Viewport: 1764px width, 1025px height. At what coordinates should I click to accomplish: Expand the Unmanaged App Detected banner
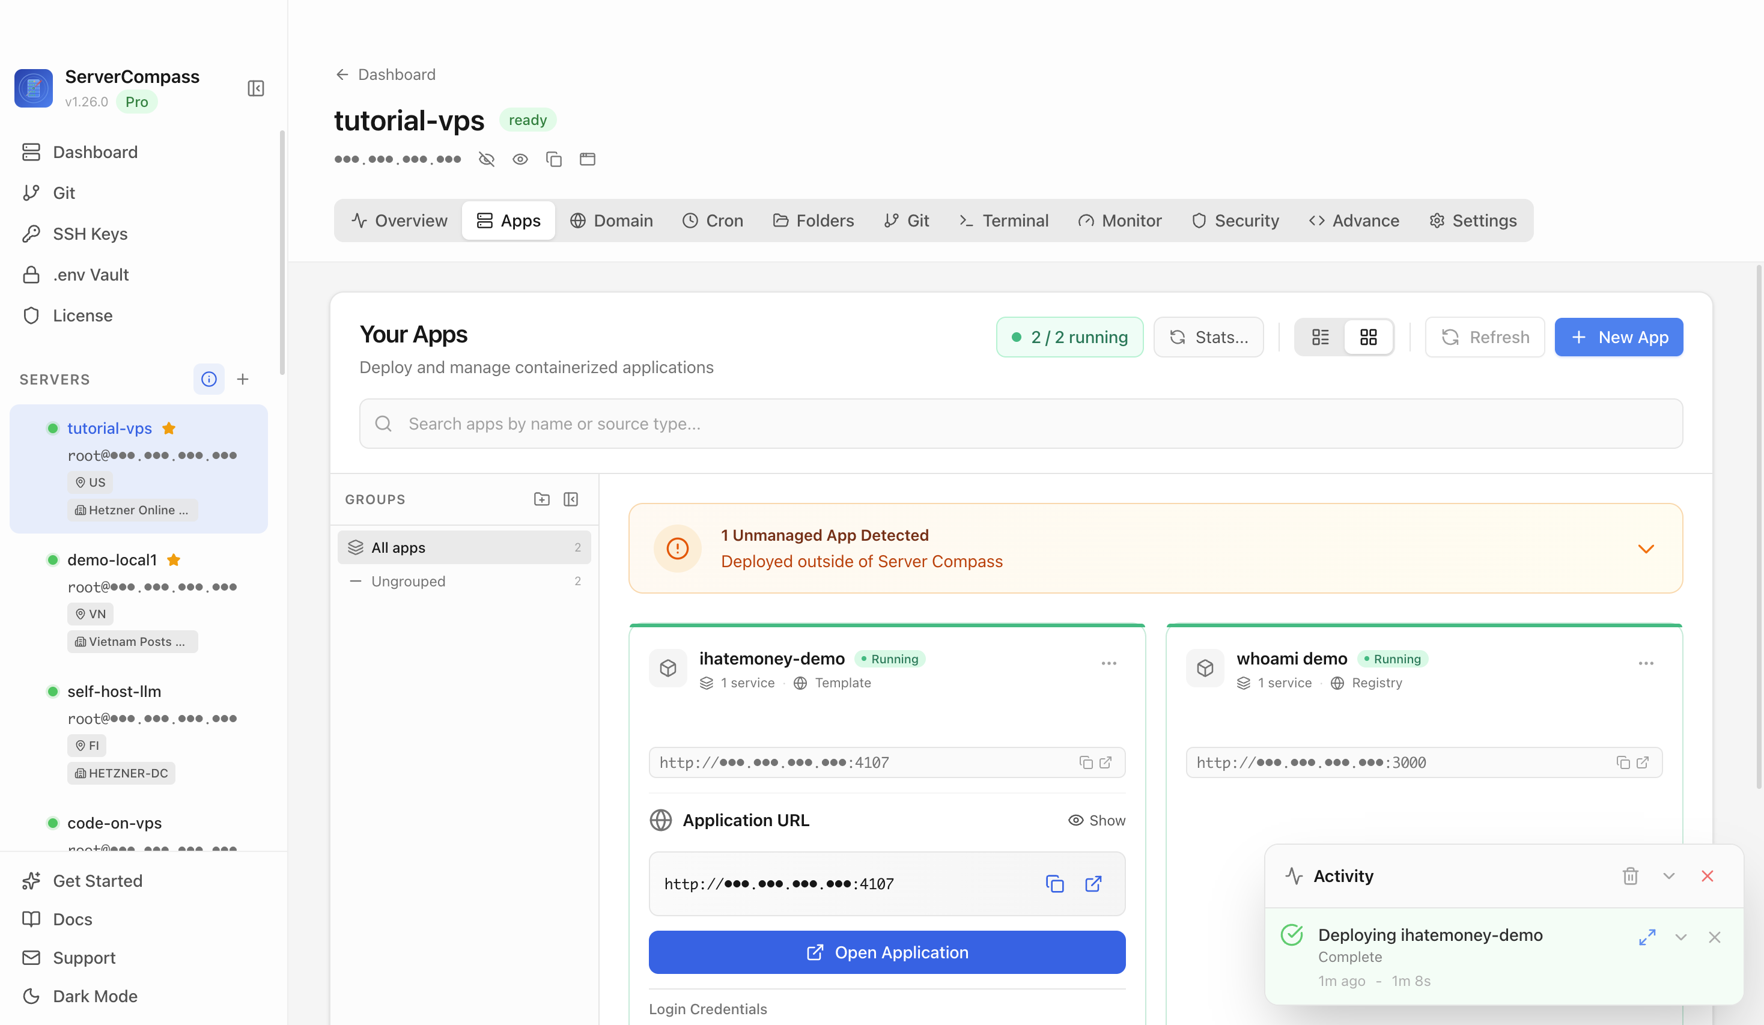click(x=1646, y=548)
